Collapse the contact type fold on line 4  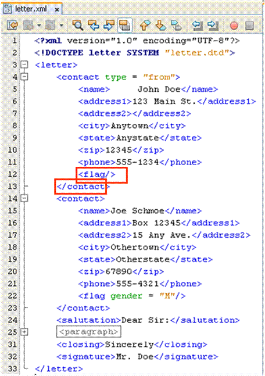(24, 77)
